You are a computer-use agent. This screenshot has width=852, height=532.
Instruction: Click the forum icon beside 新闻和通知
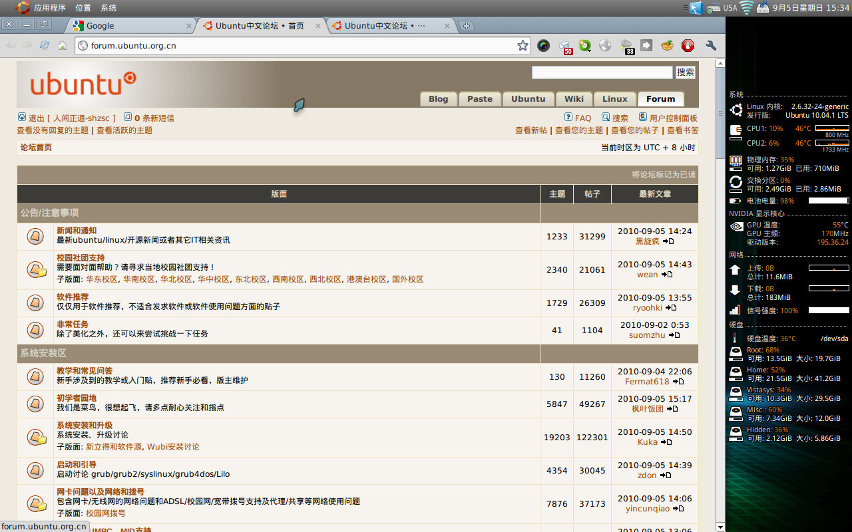coord(35,236)
